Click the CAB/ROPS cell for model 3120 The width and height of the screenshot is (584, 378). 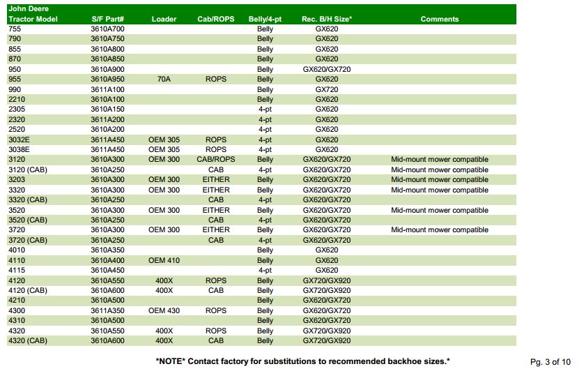pos(216,160)
